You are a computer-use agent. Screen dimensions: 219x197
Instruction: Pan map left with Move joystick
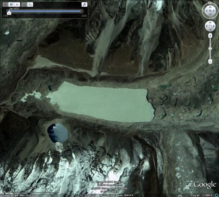pos(206,26)
